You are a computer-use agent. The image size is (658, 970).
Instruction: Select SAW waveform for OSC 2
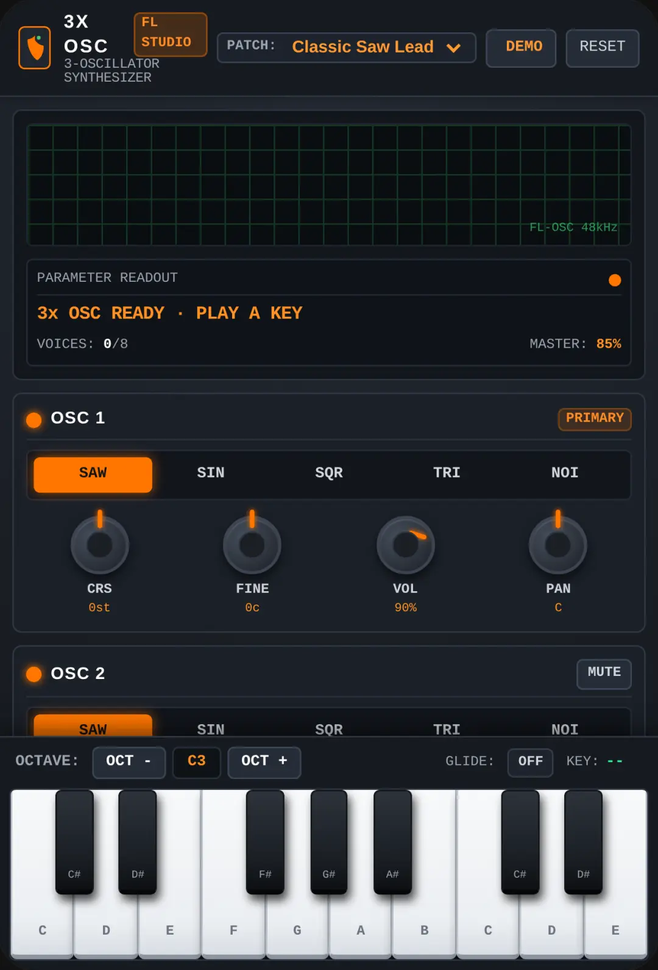coord(93,726)
